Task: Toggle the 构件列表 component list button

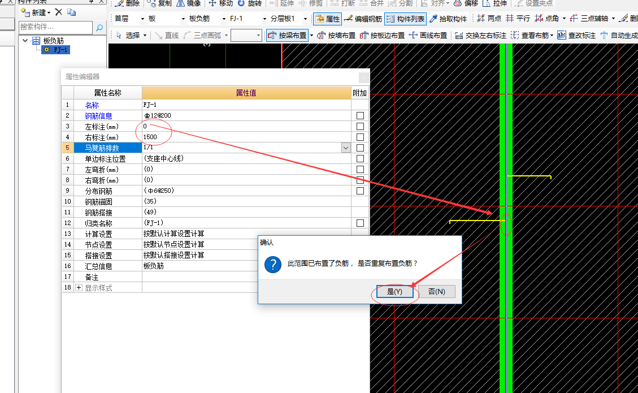Action: (405, 19)
